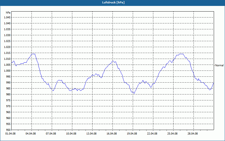Click the 01.04.08 date label
Screen dimensions: 225x141
(10, 134)
